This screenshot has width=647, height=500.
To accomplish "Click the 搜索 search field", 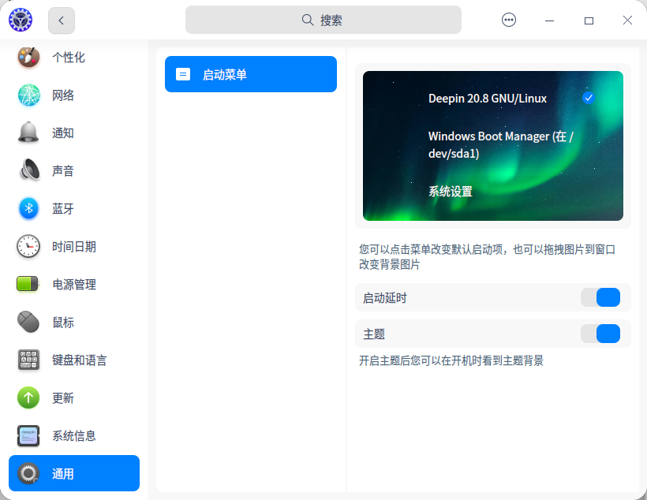I will pos(323,20).
